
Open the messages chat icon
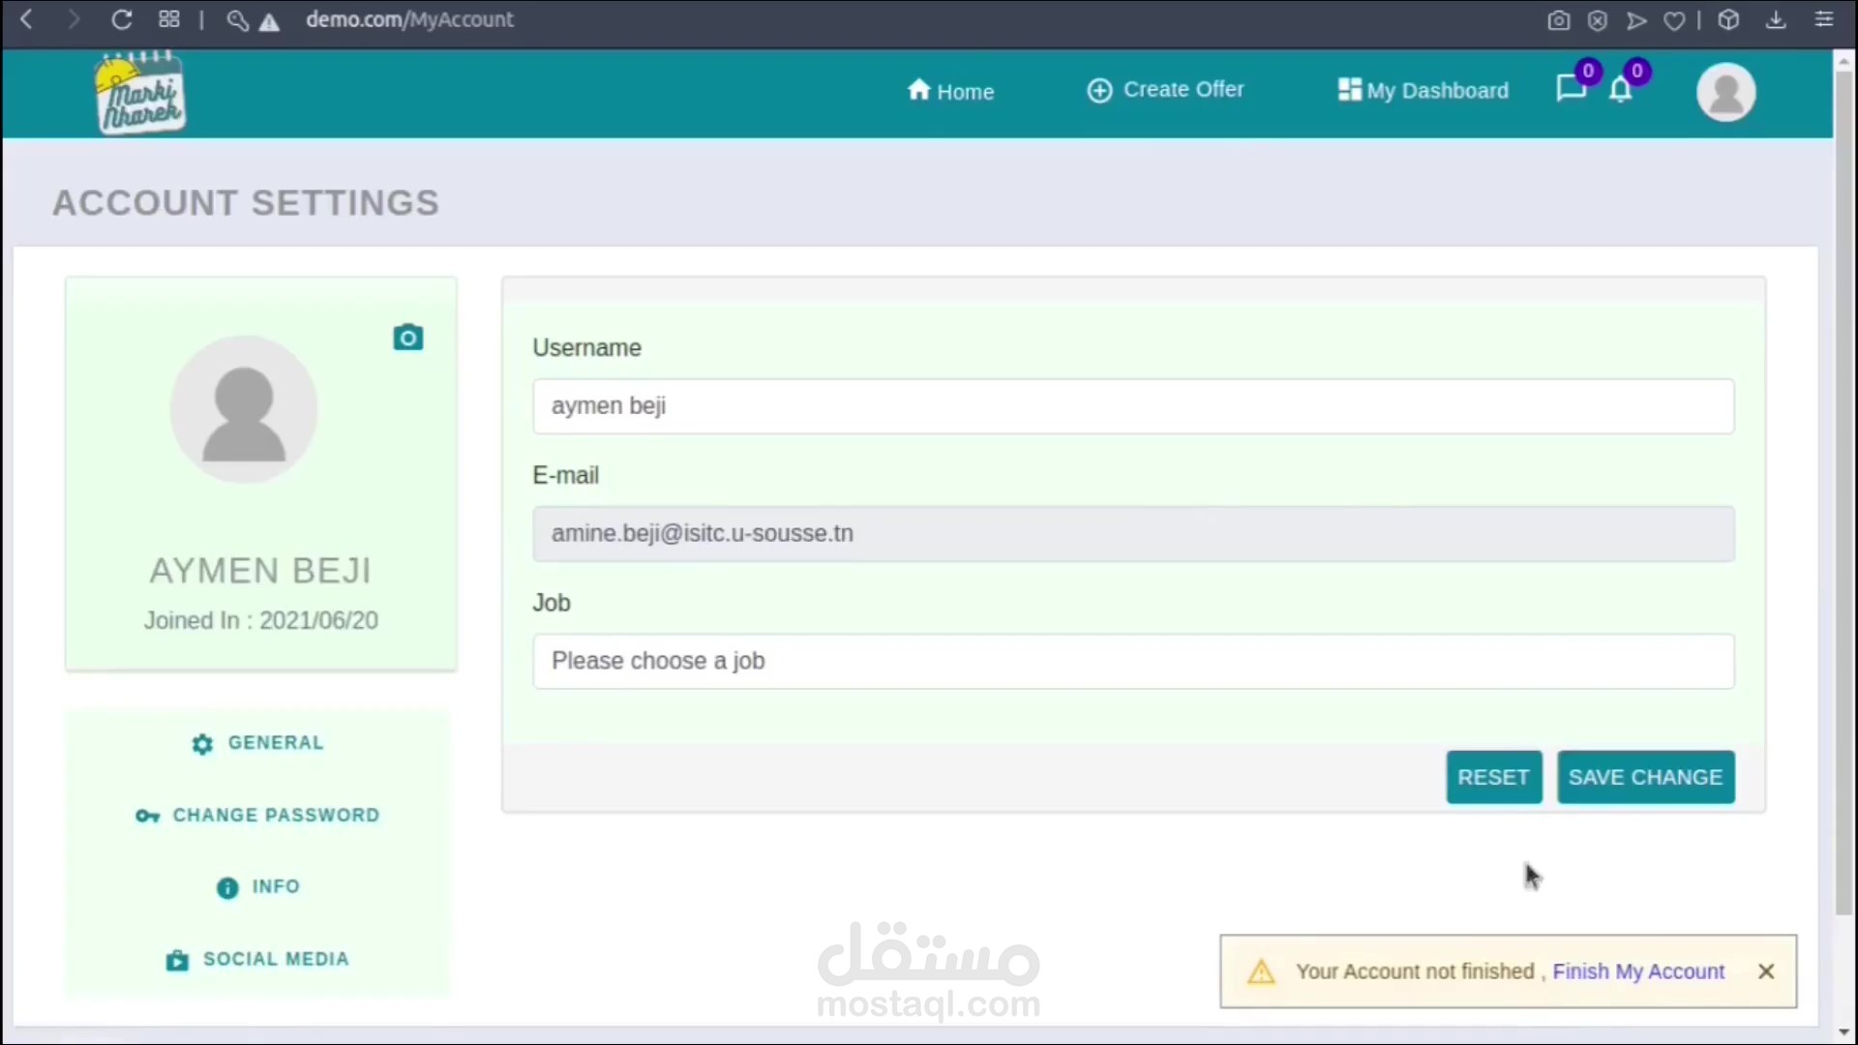1570,89
